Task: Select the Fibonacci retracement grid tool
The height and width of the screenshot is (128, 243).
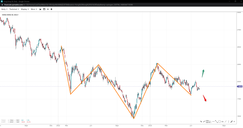Action: pos(207,122)
